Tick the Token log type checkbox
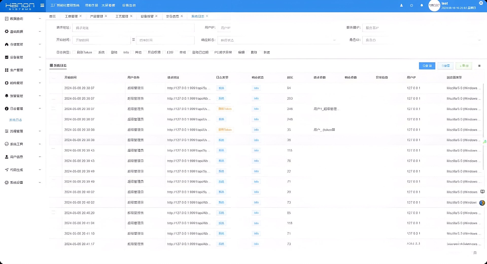This screenshot has width=487, height=264. click(x=74, y=52)
